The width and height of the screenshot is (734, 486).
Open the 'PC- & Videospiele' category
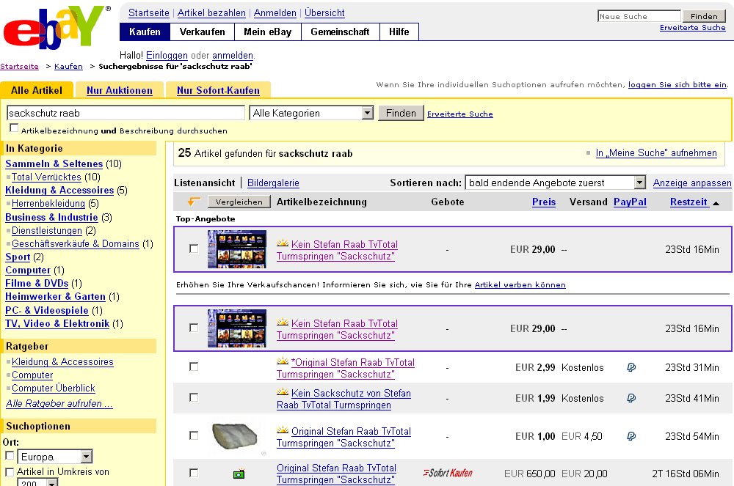coord(47,310)
